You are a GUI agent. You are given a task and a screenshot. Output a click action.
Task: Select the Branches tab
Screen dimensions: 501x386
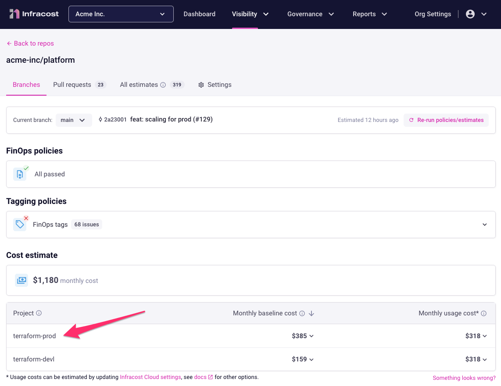tap(26, 85)
